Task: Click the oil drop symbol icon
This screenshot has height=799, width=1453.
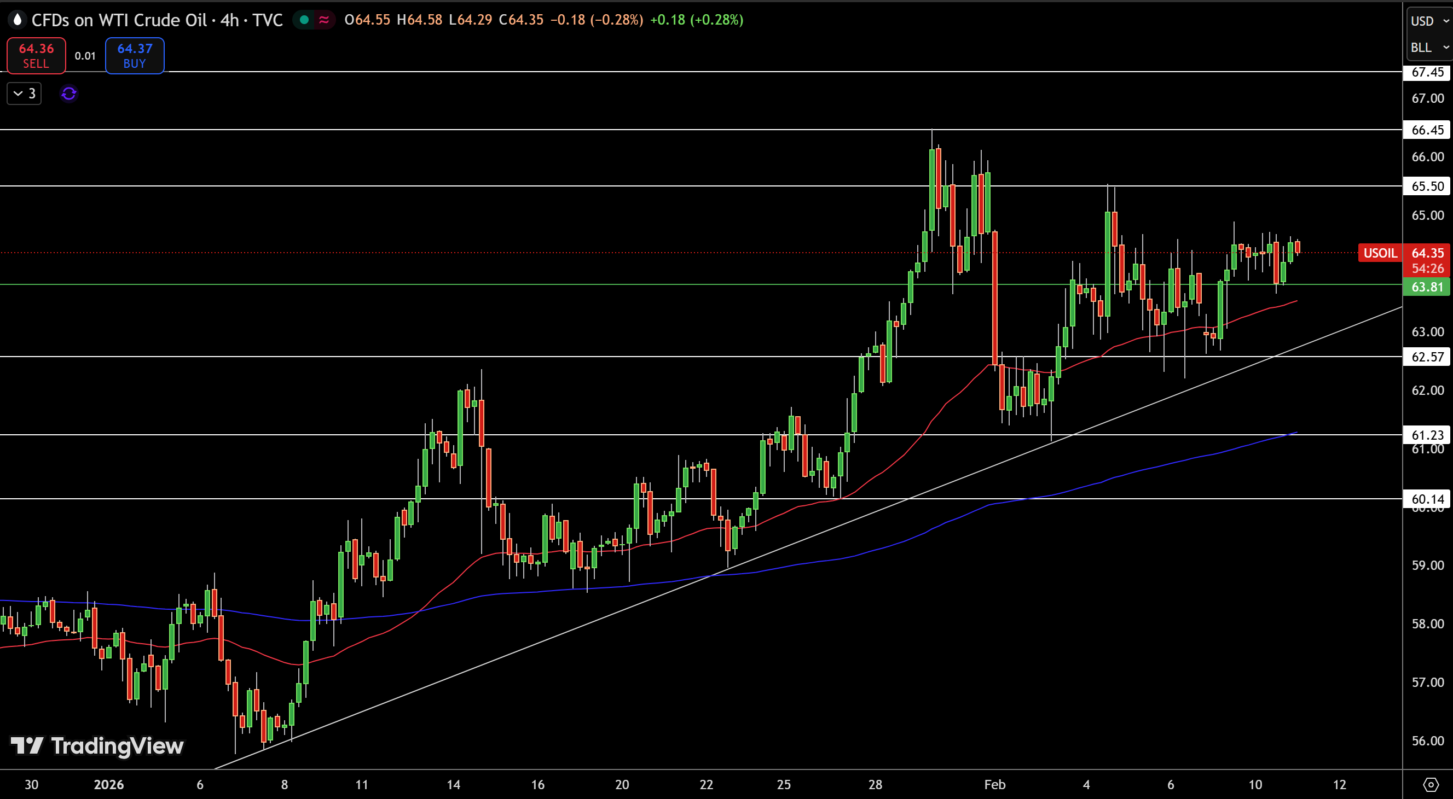Action: (x=18, y=20)
